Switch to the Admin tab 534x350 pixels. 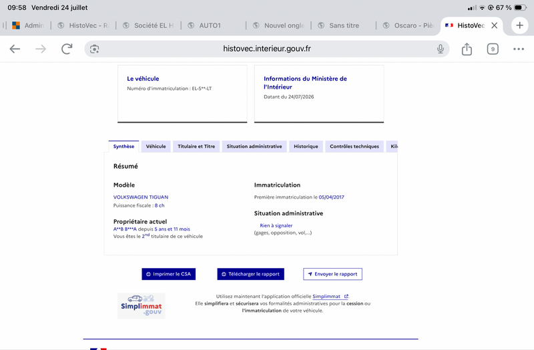tap(28, 25)
